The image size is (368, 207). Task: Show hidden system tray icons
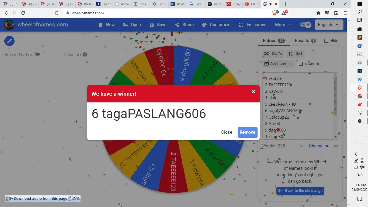pos(356,154)
